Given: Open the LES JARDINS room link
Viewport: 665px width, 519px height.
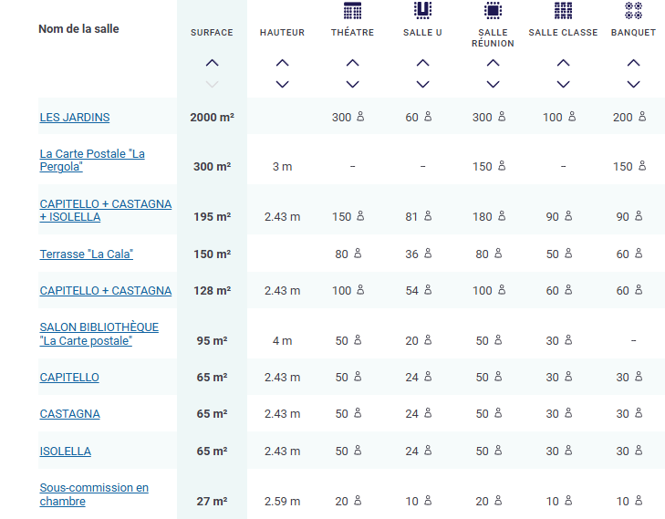Looking at the screenshot, I should click(75, 118).
